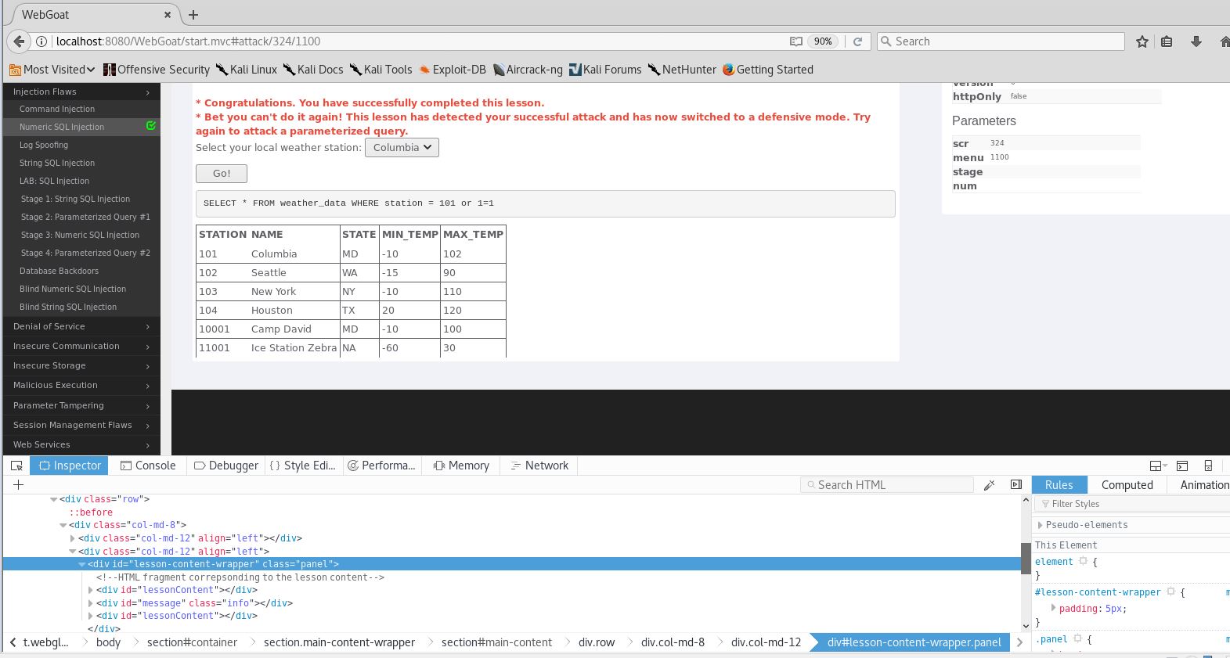Open frame selection layout icon
The height and width of the screenshot is (658, 1230).
pos(1157,466)
